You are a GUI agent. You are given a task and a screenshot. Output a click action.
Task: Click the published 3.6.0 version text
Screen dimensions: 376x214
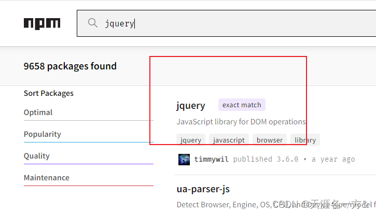click(266, 159)
